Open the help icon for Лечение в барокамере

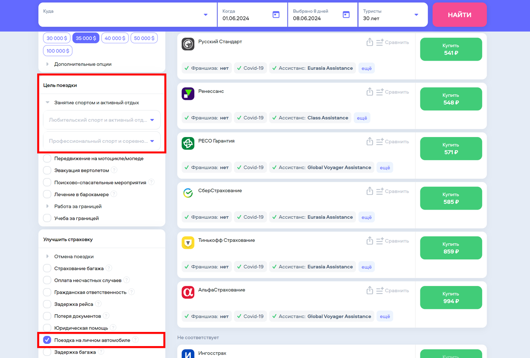coord(114,194)
